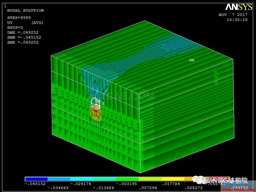Select the teal-green legend color band
This screenshot has height=192, width=256.
tap(105, 179)
